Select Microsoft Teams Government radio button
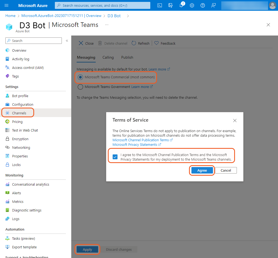The image size is (278, 258). coord(80,87)
